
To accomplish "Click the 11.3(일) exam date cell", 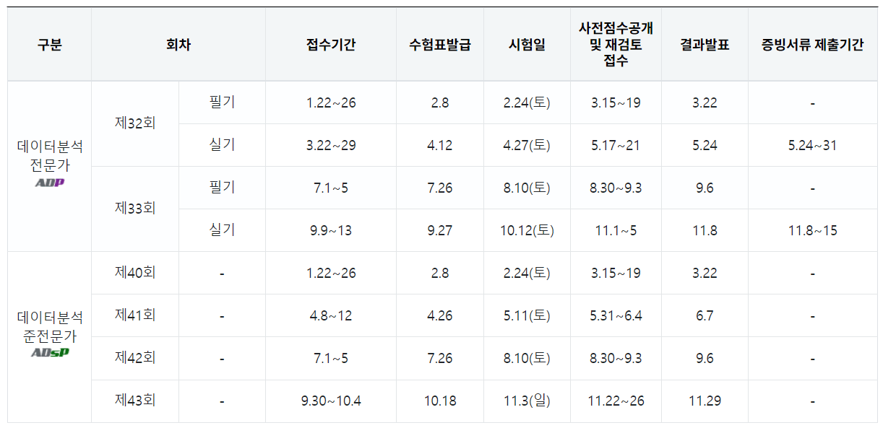I will (x=527, y=401).
